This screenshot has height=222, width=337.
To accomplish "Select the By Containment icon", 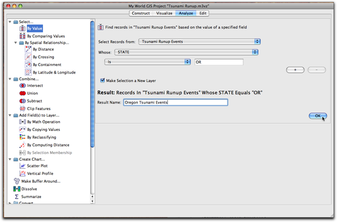I will coord(28,65).
